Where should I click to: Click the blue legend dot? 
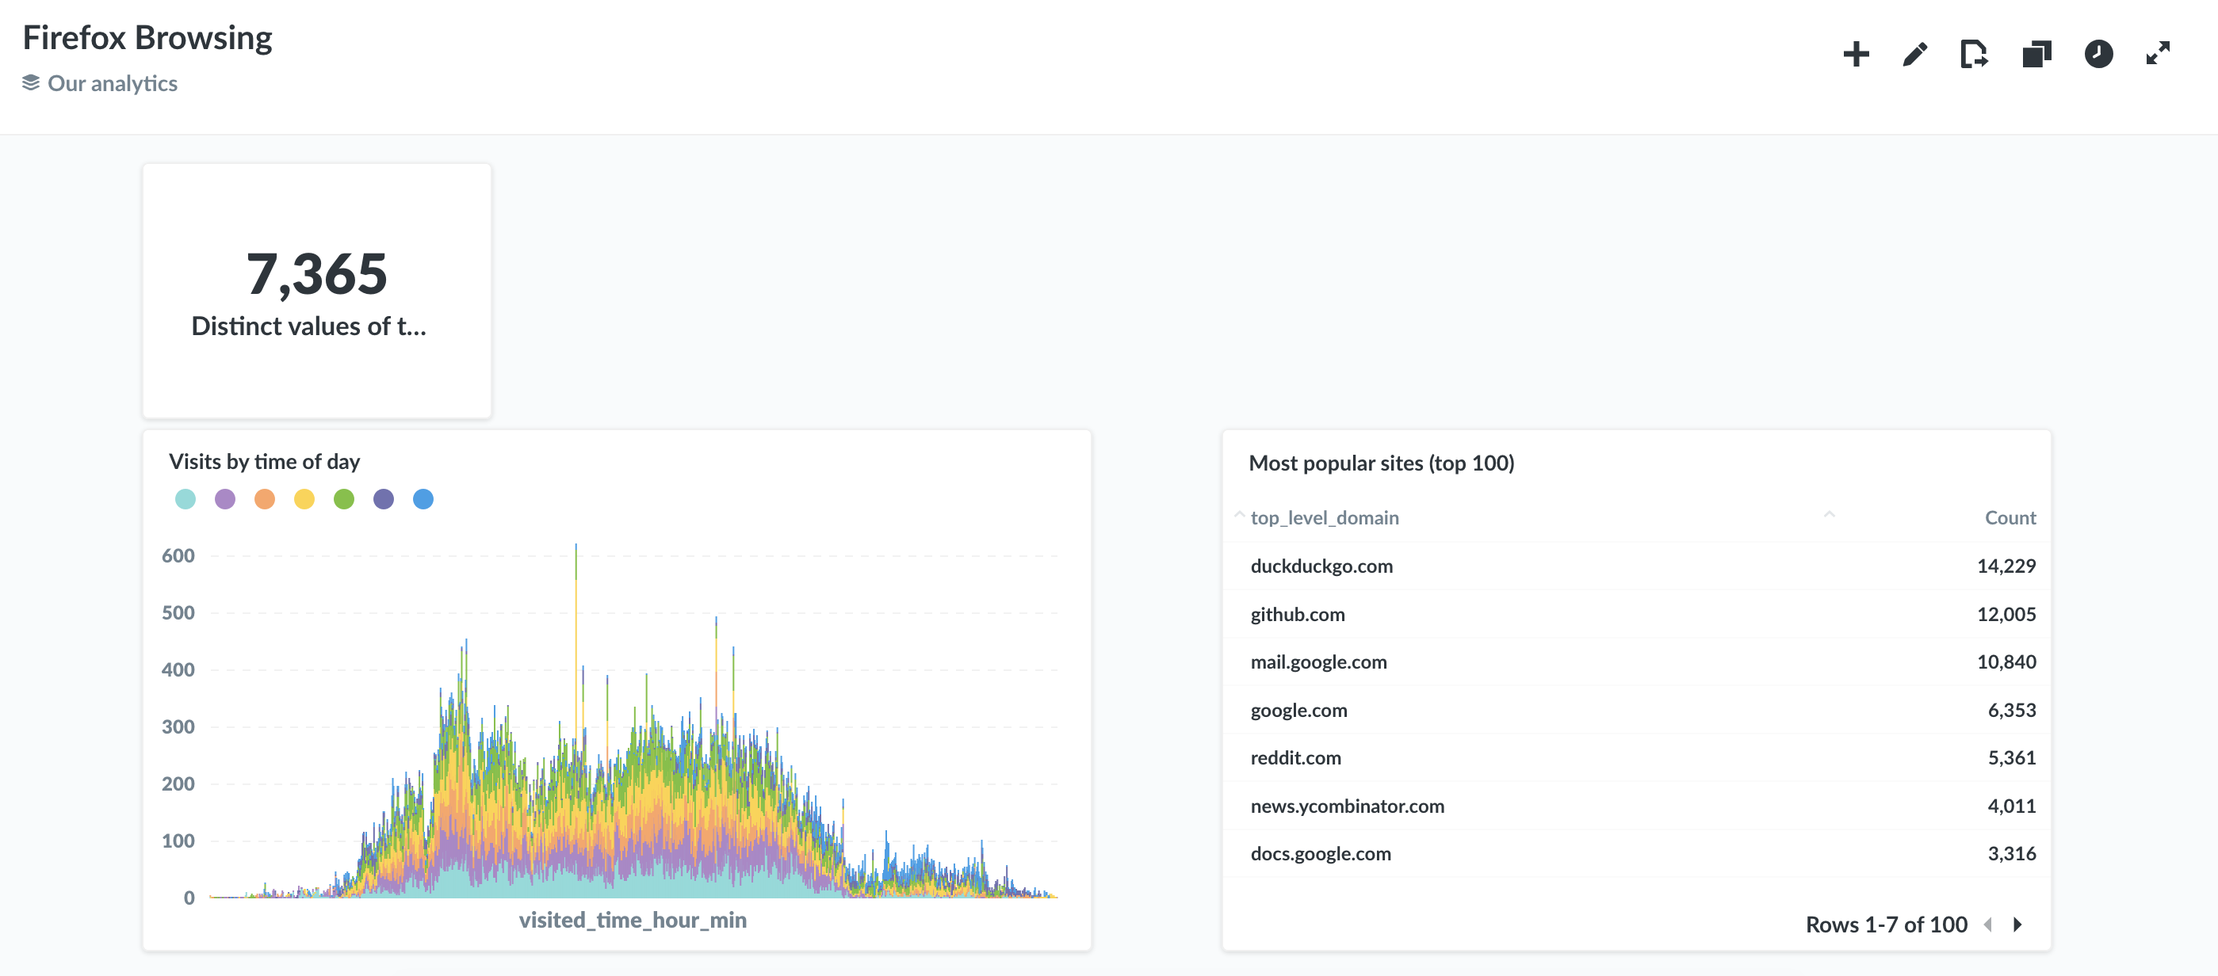[x=423, y=499]
